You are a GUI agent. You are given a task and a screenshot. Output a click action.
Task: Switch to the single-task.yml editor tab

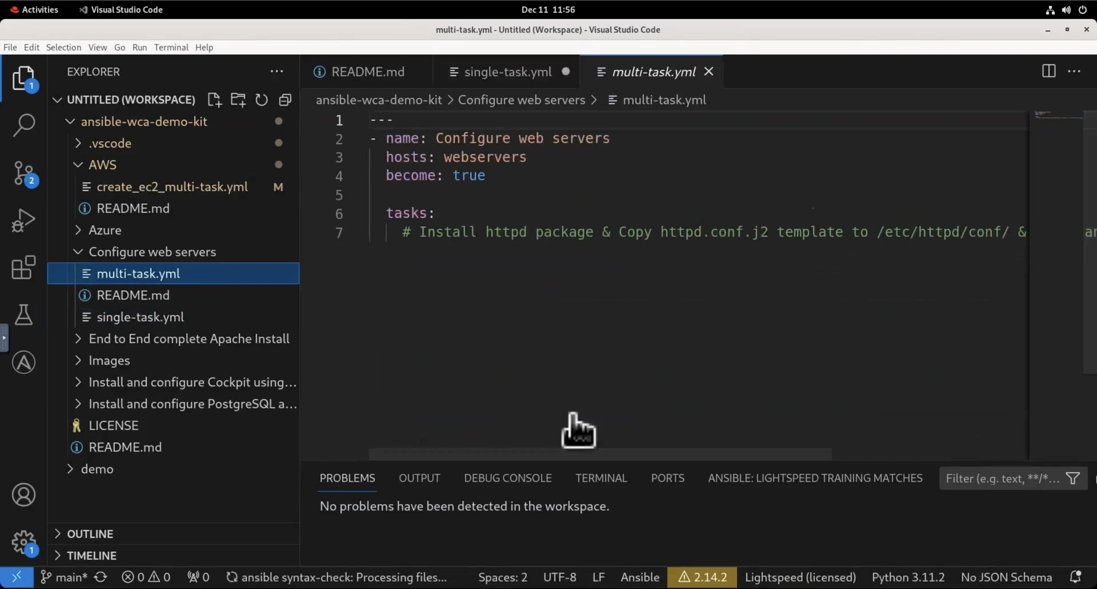506,72
